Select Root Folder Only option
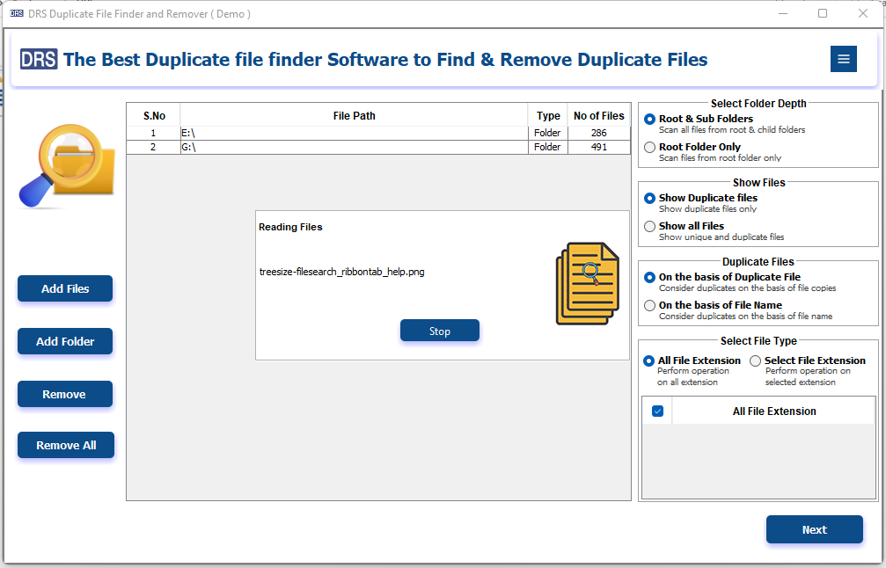 click(650, 148)
